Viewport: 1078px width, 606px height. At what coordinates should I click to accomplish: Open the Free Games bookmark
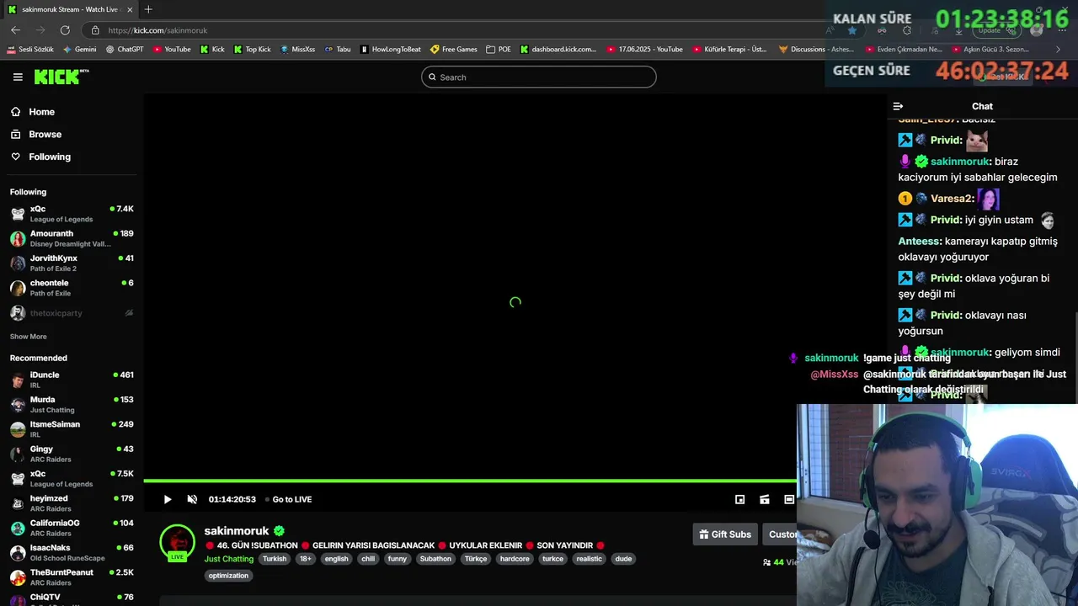(454, 49)
